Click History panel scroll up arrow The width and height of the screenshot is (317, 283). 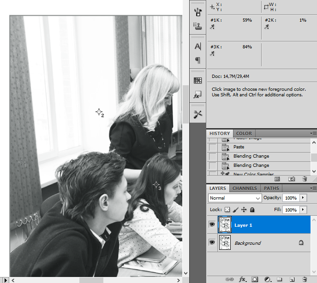pyautogui.click(x=314, y=142)
